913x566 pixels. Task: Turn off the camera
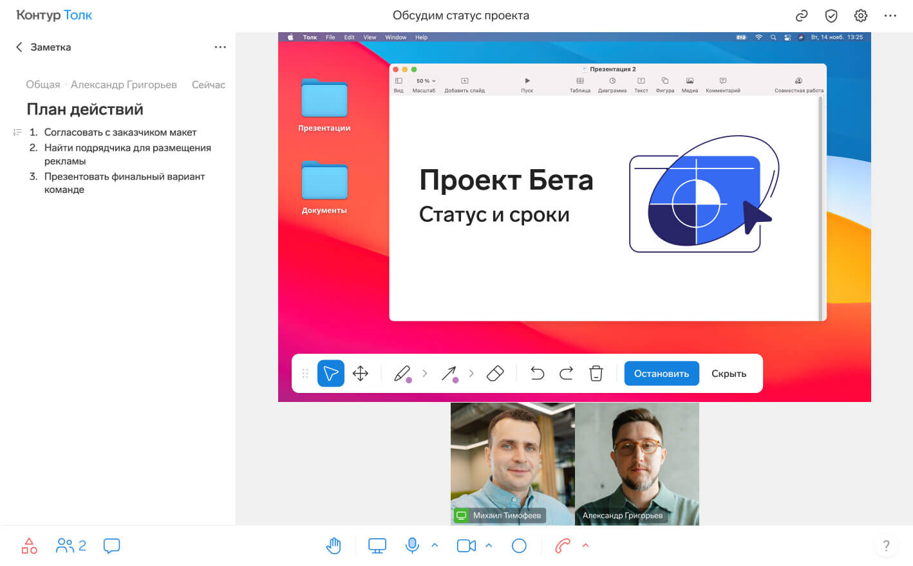[x=466, y=546]
